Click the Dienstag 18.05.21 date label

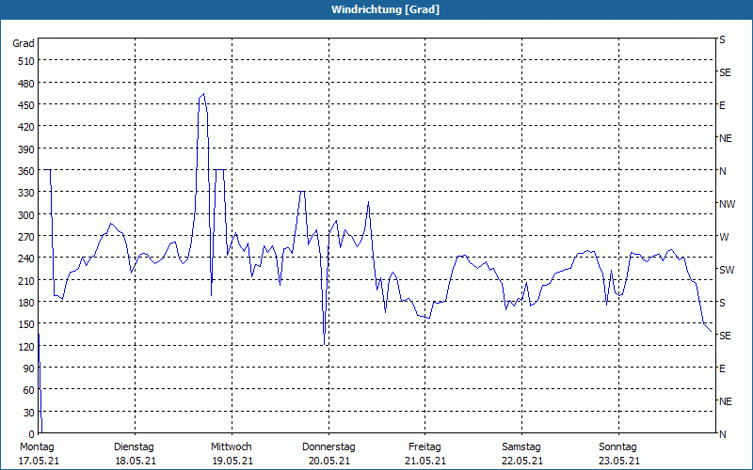click(134, 453)
